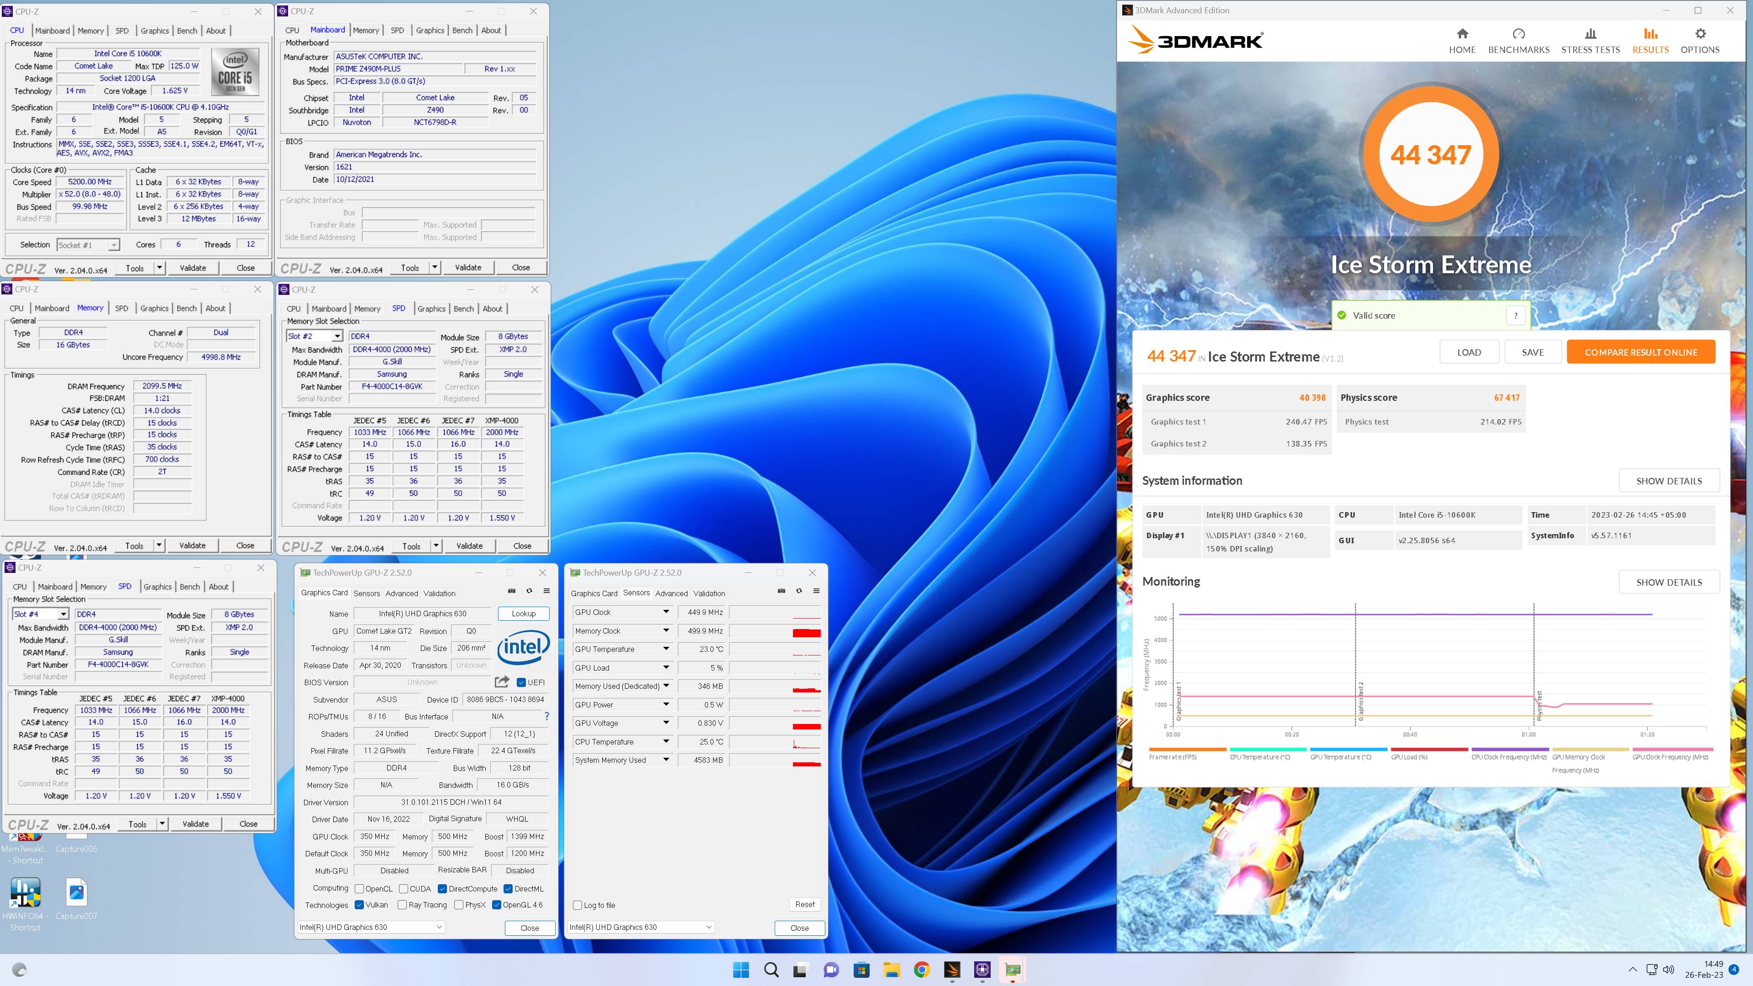1753x986 pixels.
Task: Open Advanced tab in GPU-Z Graphics Card window
Action: (x=402, y=593)
